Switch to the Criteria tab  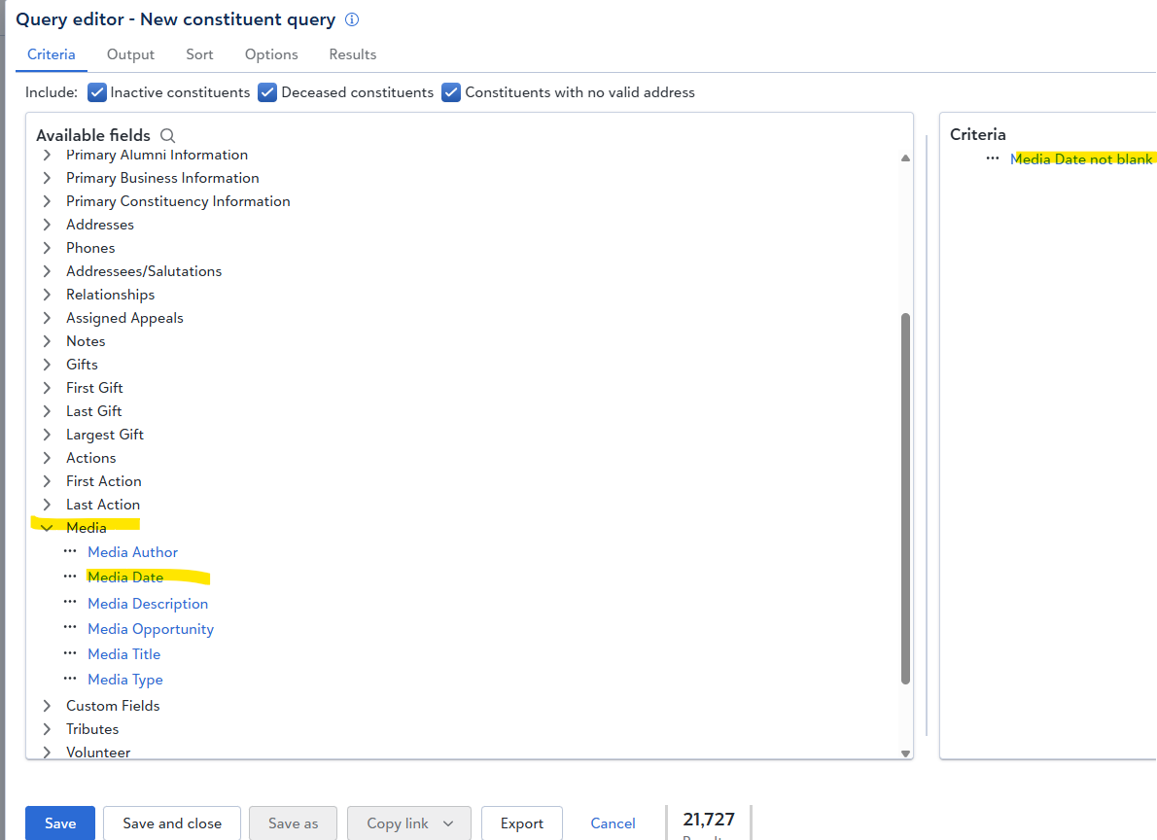(x=51, y=54)
